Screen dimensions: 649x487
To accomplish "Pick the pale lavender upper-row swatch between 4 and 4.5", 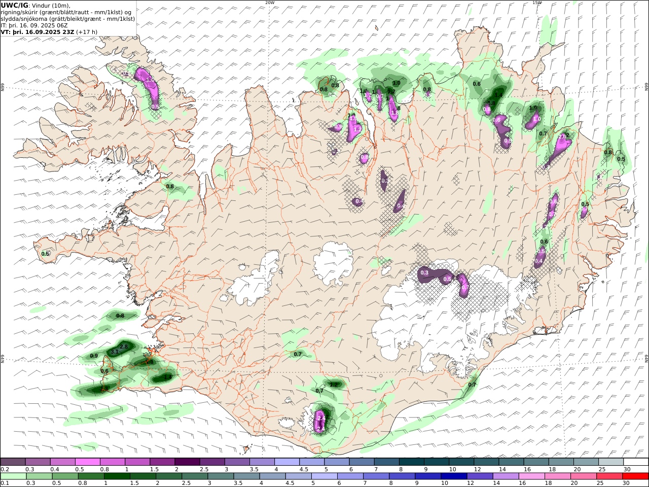I will point(286,462).
